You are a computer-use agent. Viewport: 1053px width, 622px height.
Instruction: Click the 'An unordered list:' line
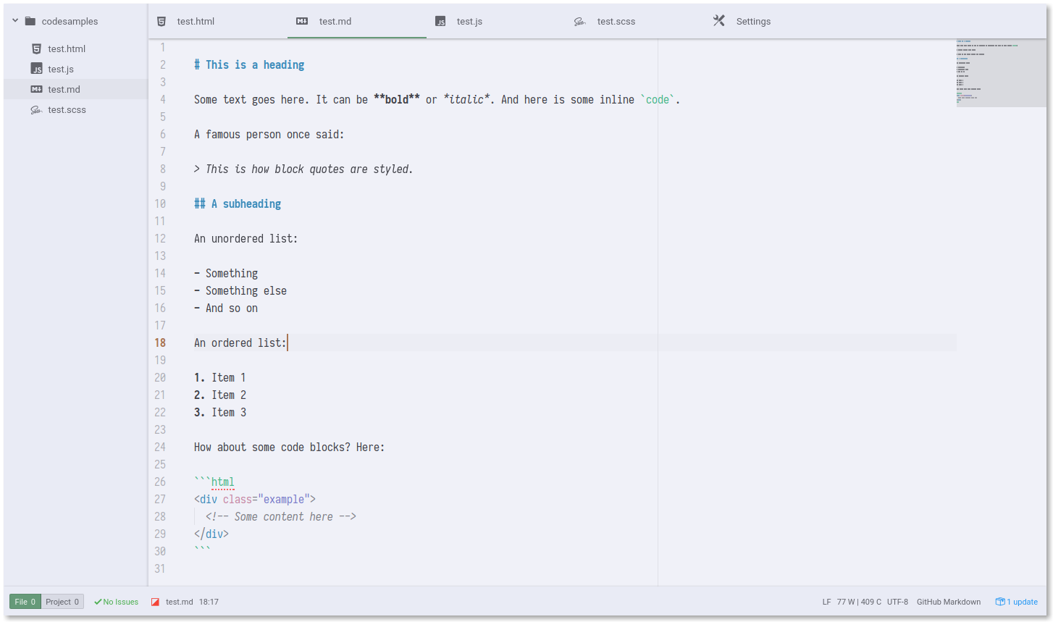pyautogui.click(x=246, y=238)
